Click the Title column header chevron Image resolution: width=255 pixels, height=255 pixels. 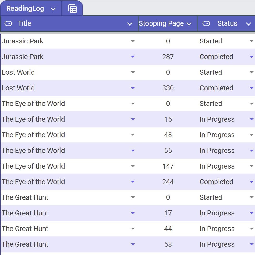(x=129, y=23)
